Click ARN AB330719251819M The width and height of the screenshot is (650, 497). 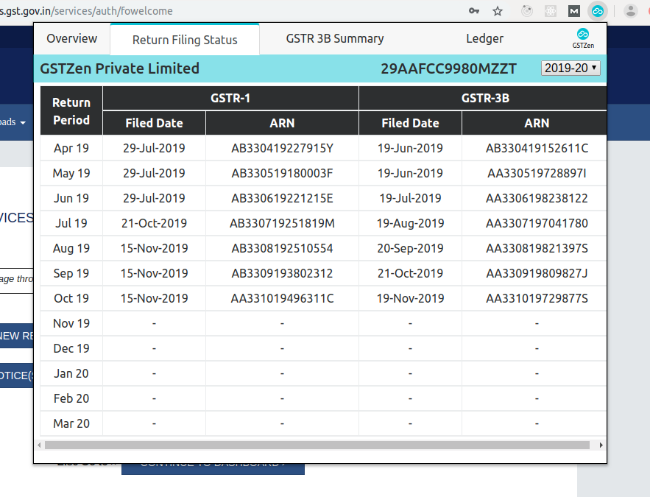click(x=282, y=223)
